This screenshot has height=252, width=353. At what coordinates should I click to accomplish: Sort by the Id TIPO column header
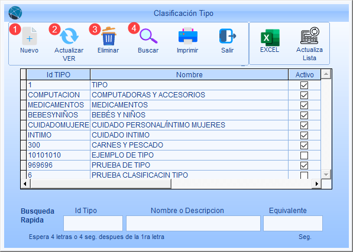[x=59, y=74]
